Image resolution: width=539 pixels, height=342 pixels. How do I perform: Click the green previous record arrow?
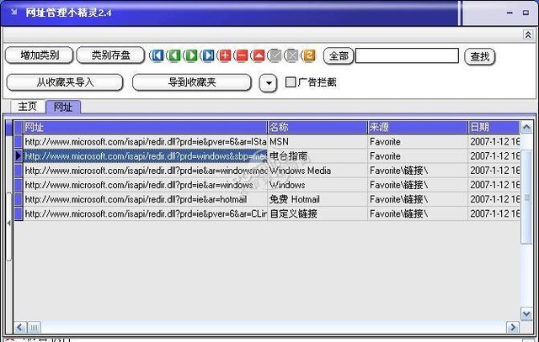tap(173, 56)
